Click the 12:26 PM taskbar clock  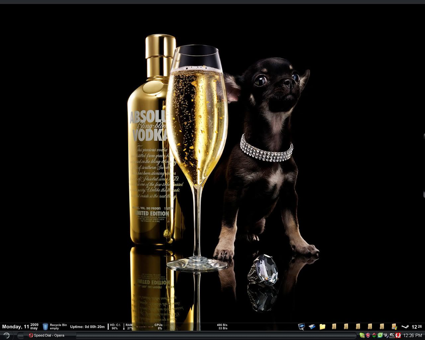coord(413,335)
